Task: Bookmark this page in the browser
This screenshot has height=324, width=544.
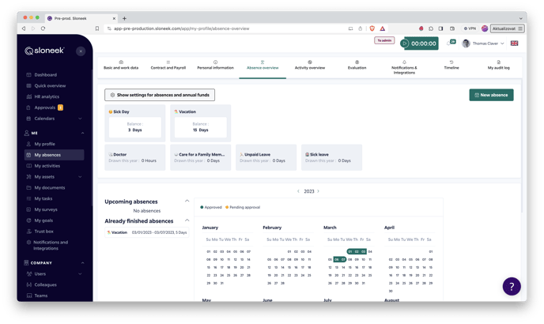Action: pos(97,28)
